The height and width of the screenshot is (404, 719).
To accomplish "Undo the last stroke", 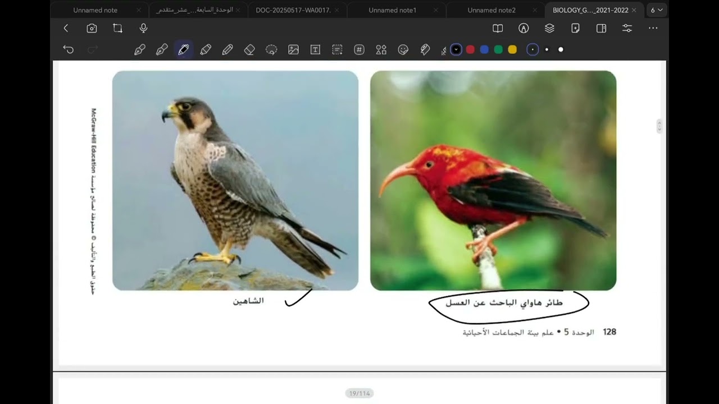I will click(69, 49).
